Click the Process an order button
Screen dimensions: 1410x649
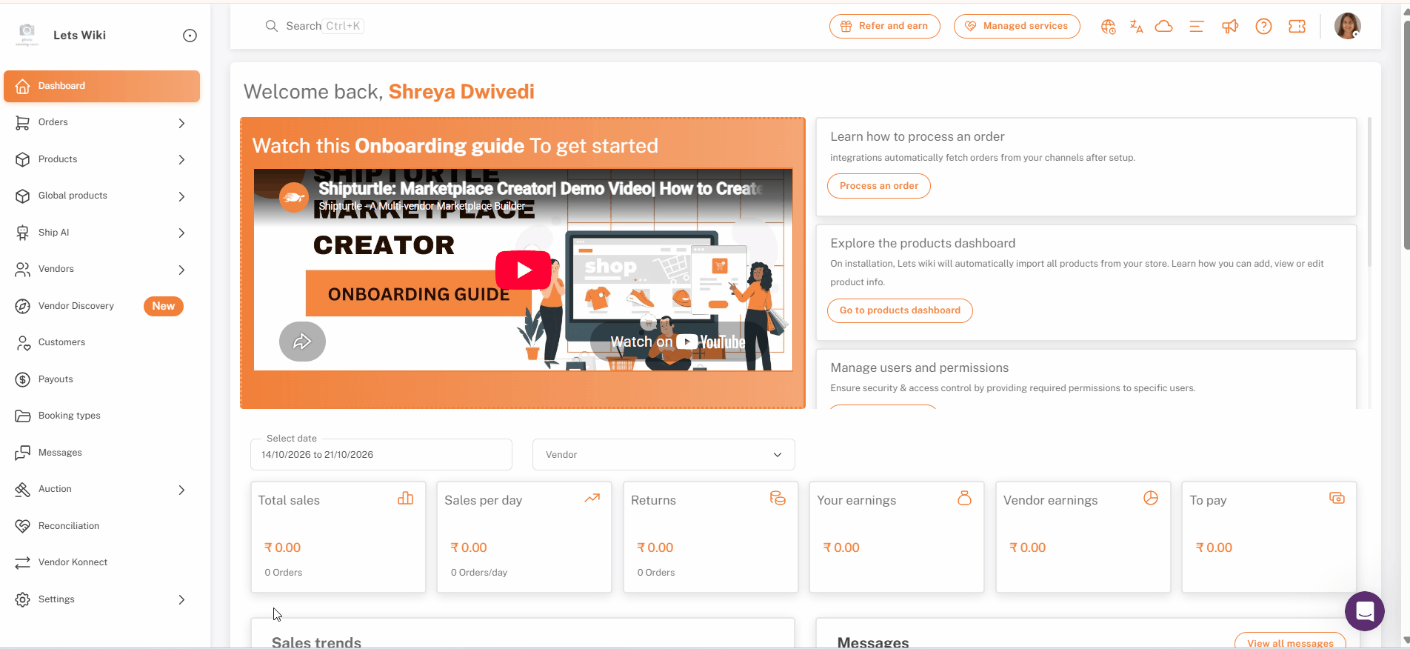(x=878, y=186)
